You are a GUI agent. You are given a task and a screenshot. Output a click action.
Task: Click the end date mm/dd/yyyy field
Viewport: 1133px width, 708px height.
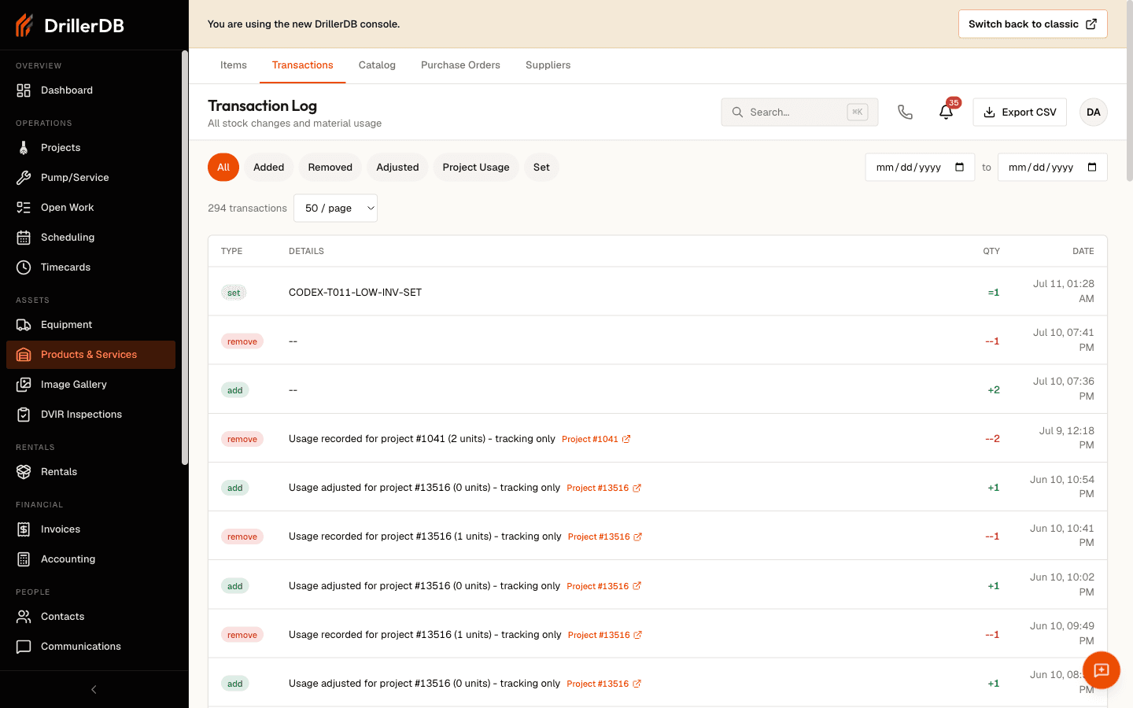[1053, 168]
